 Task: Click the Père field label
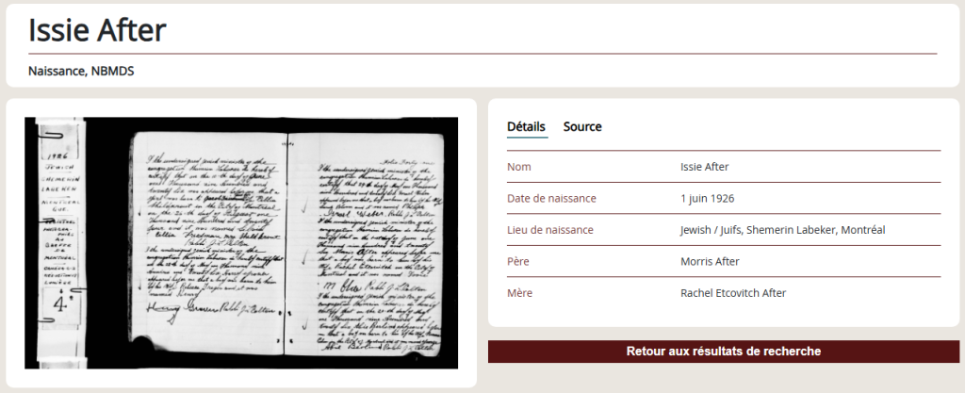(x=518, y=261)
